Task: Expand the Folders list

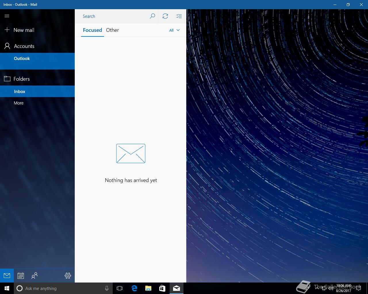Action: coord(22,79)
